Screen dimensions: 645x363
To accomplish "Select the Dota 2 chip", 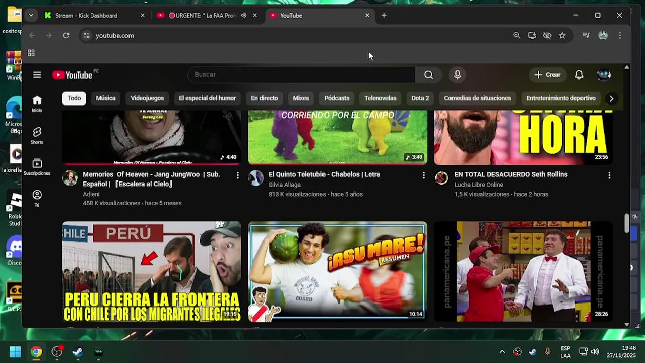I will (420, 98).
